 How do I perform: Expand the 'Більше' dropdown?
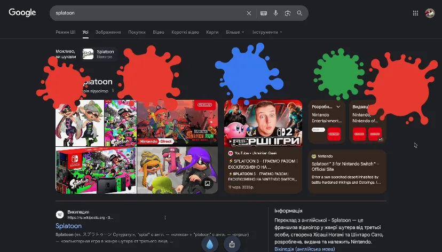click(235, 32)
